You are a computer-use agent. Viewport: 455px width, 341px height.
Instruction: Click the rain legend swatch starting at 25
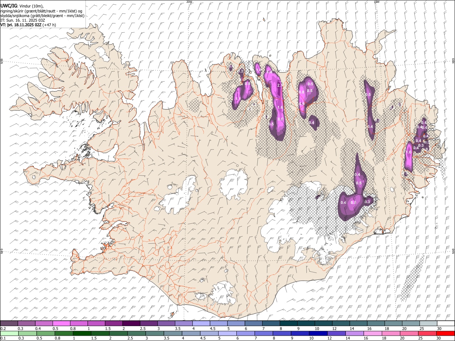tap(427, 333)
